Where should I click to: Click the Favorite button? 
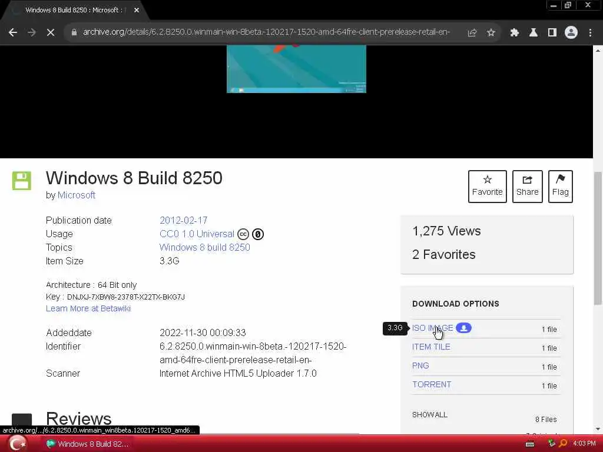tap(487, 187)
